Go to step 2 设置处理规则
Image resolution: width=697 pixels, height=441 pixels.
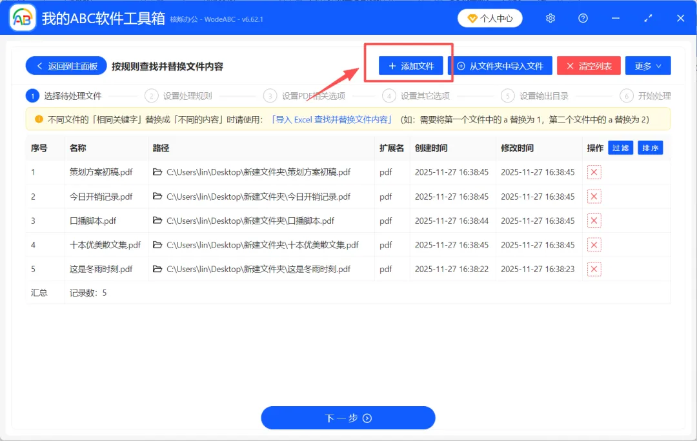pyautogui.click(x=179, y=96)
